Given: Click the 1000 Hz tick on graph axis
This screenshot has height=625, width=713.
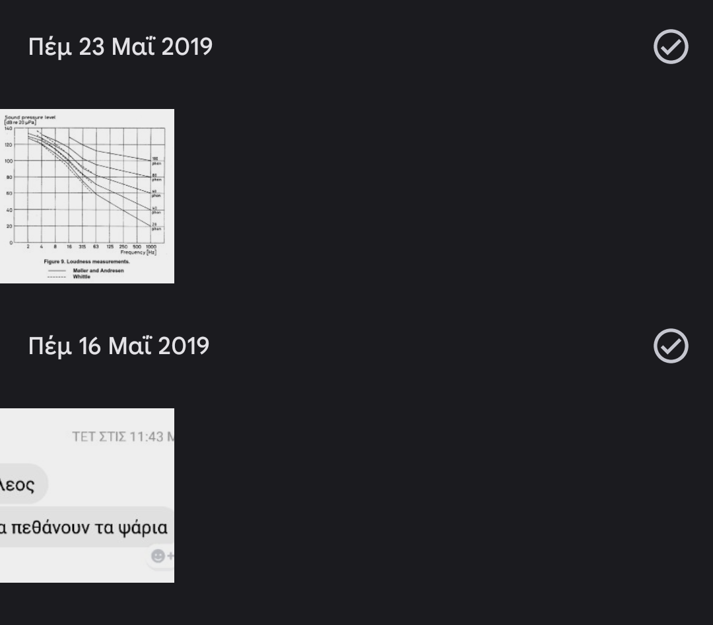Looking at the screenshot, I should (x=152, y=246).
